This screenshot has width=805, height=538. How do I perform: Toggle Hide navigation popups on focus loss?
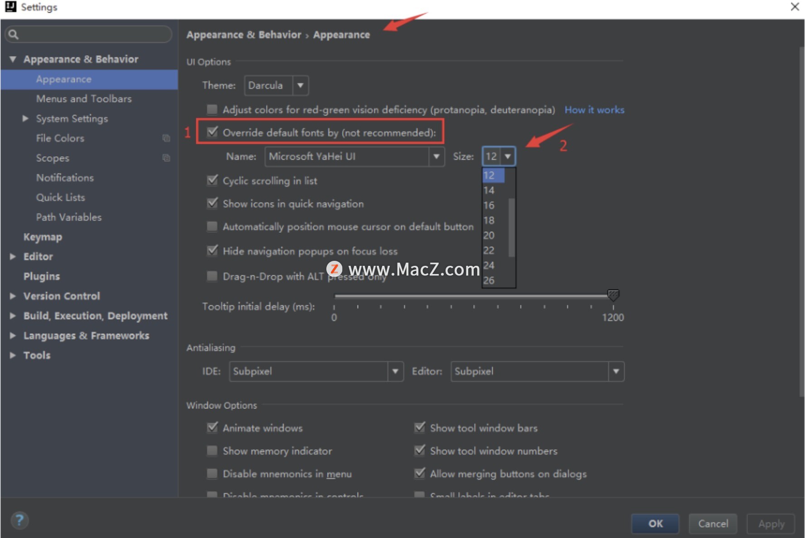point(212,250)
